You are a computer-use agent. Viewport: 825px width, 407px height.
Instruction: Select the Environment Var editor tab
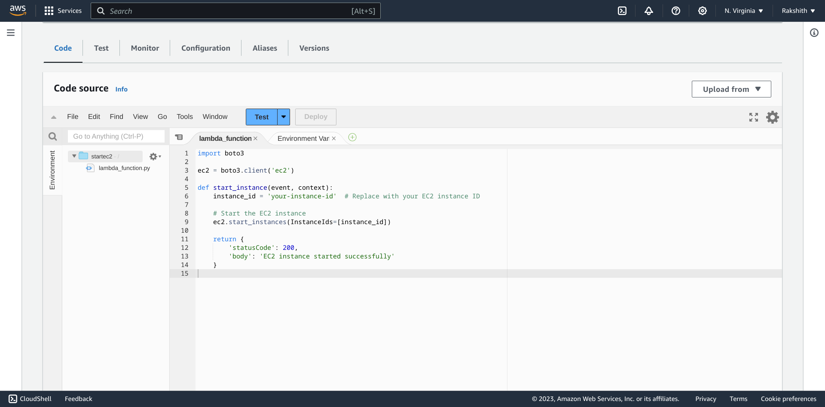point(303,138)
